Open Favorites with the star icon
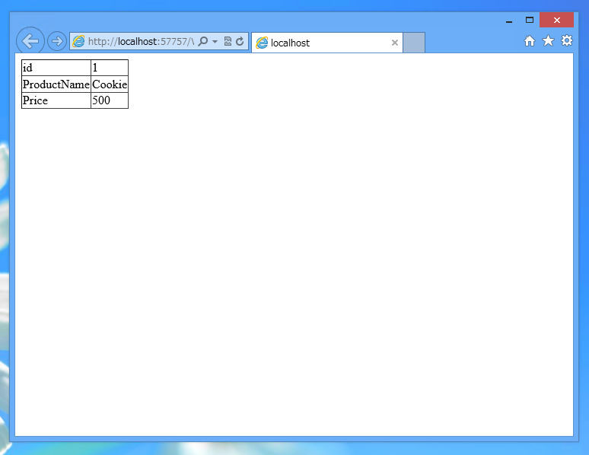 click(549, 40)
